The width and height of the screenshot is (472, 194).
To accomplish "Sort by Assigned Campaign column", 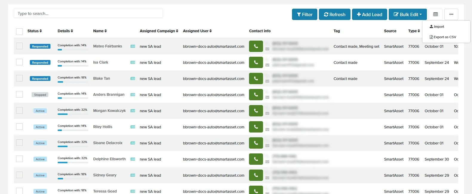I will (x=159, y=31).
